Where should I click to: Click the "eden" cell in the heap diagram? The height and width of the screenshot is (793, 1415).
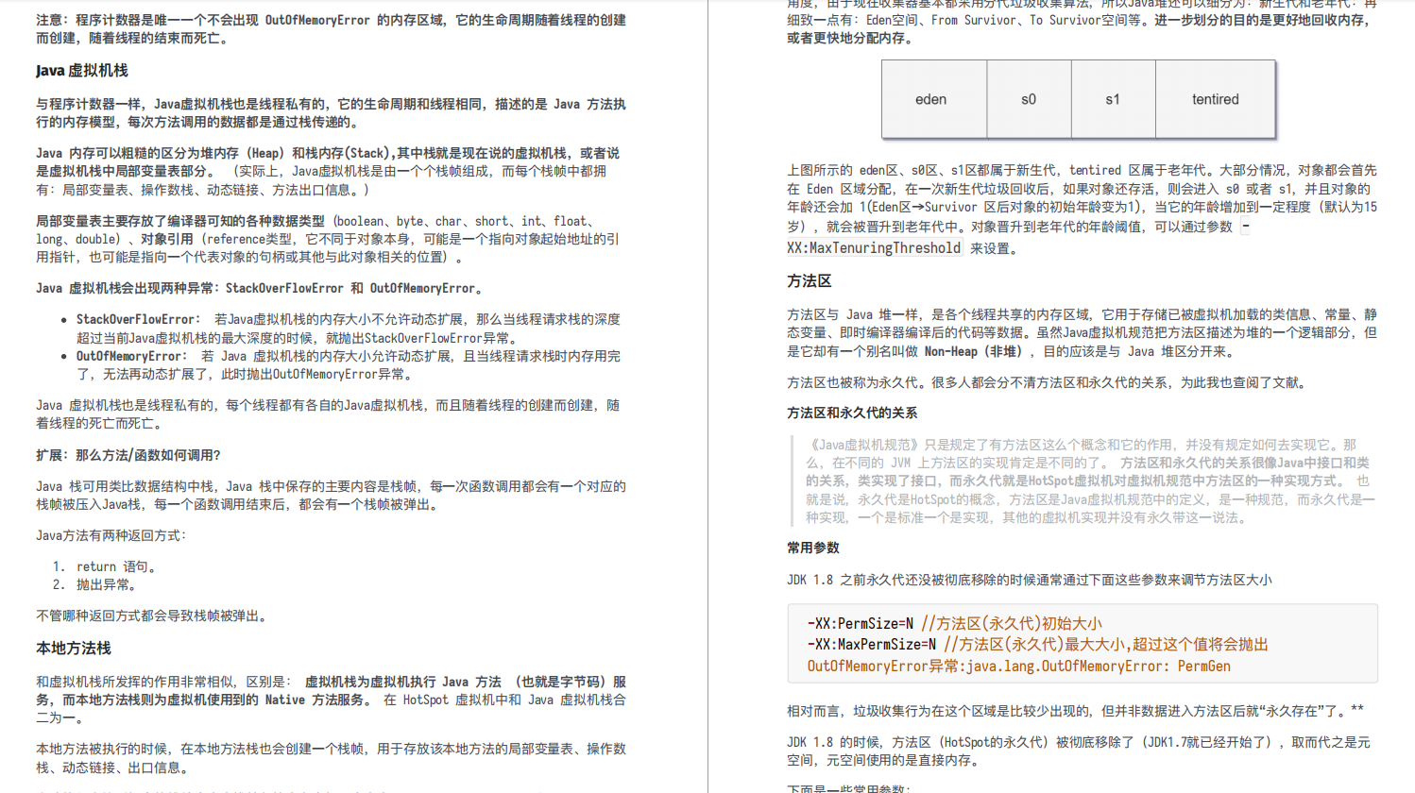934,99
